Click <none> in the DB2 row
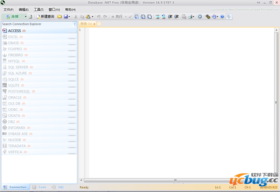The height and width of the screenshot is (192, 280). [x=72, y=123]
